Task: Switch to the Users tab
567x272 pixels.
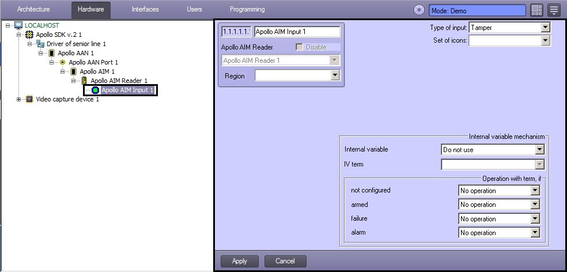Action: point(194,9)
